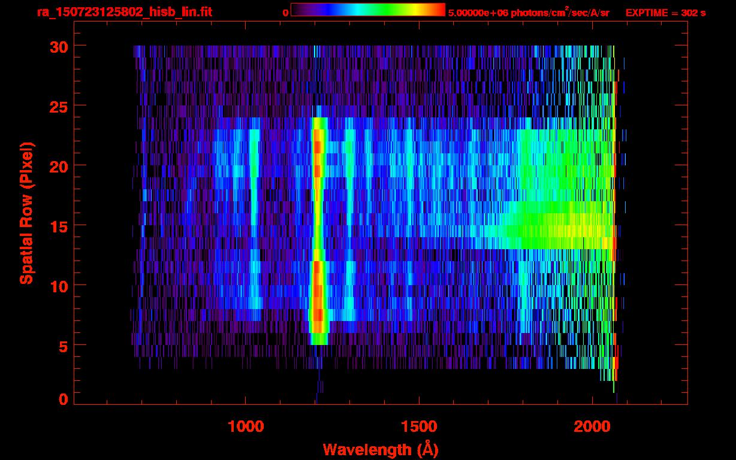Screen dimensions: 736x460
Task: Click the 5 spatial row tick label
Action: (x=64, y=346)
